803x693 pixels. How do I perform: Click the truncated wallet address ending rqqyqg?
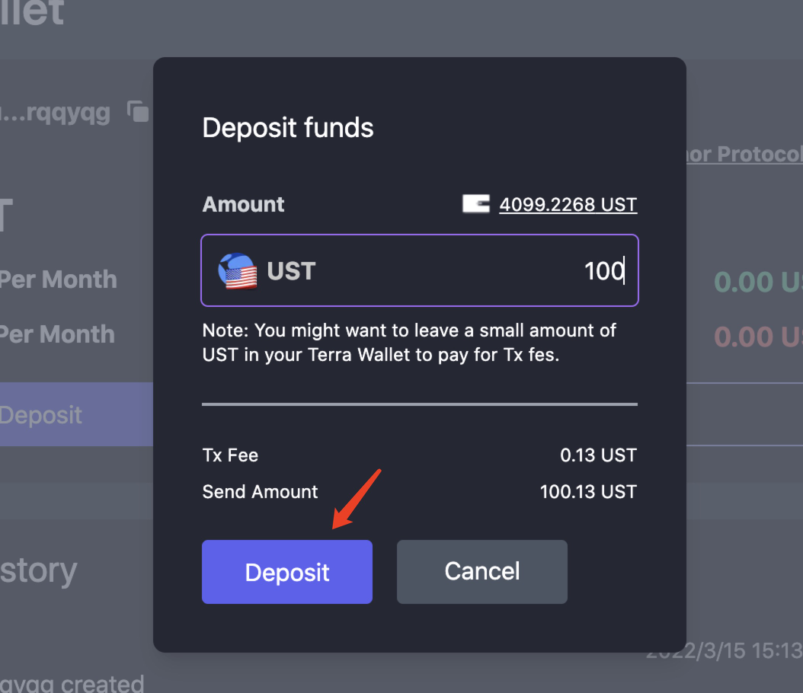coord(57,113)
